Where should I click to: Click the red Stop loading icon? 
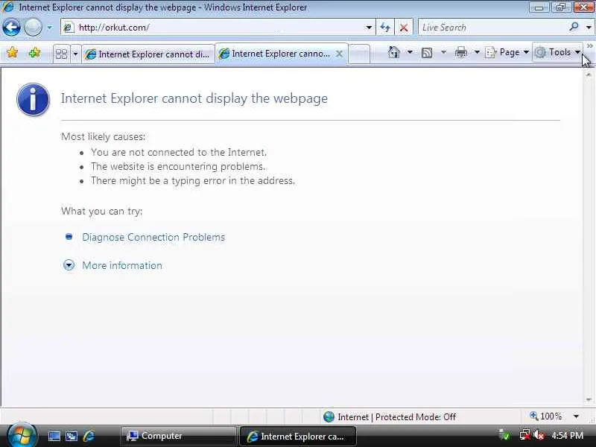tap(404, 28)
